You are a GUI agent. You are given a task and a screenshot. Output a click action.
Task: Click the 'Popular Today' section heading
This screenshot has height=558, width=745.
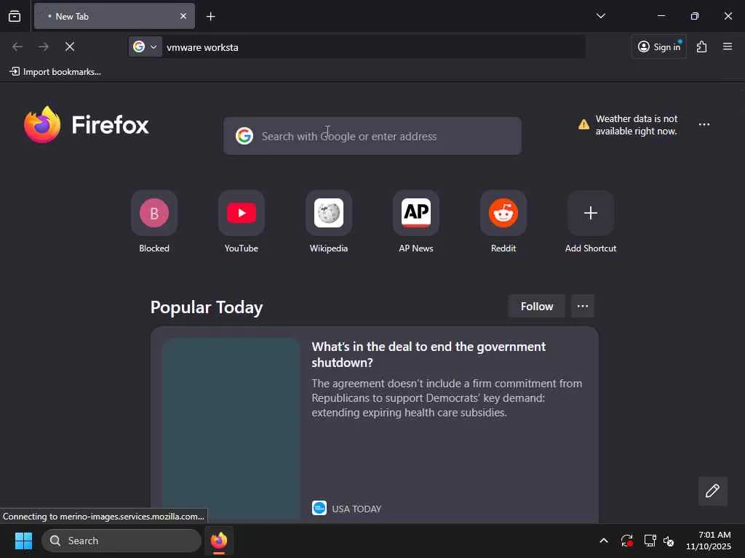tap(207, 307)
